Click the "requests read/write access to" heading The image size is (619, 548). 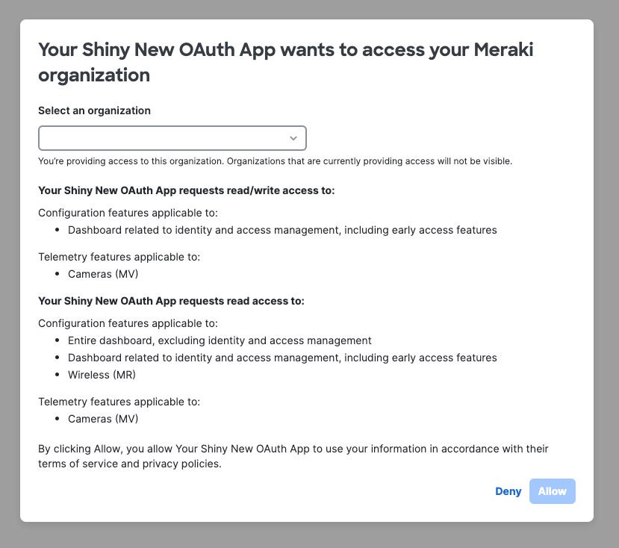click(186, 190)
